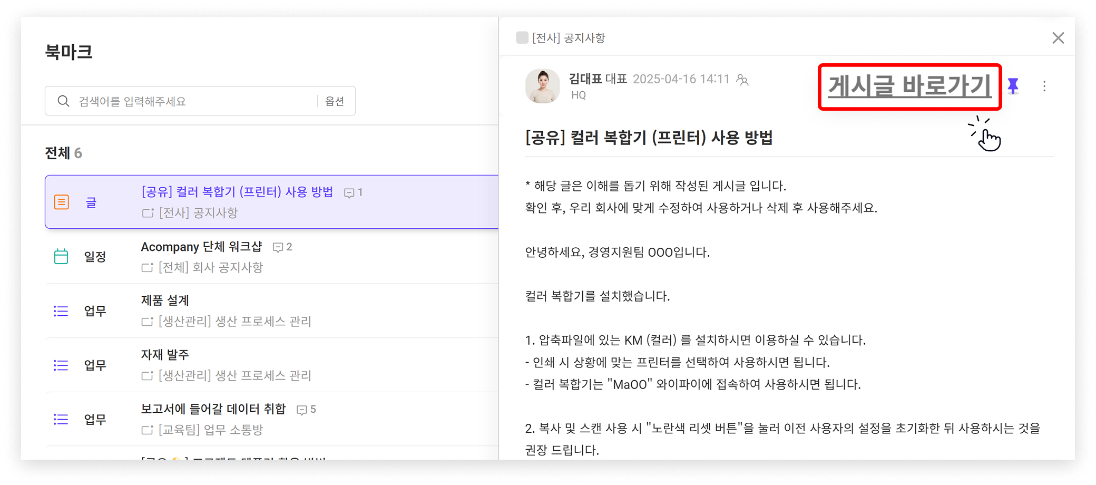Click the orange post type icon

(62, 202)
